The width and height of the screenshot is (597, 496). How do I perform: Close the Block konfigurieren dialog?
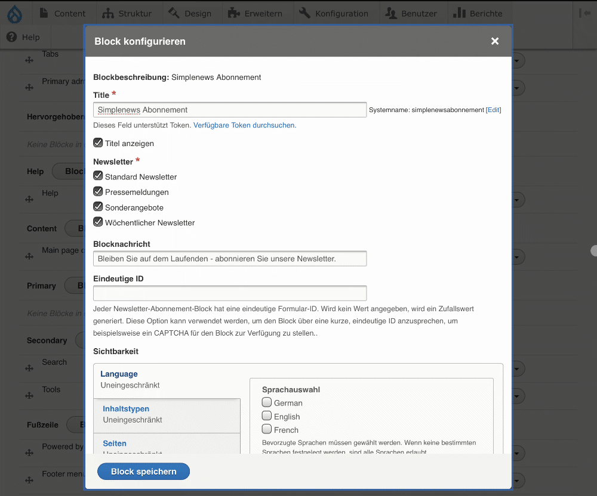pos(494,41)
